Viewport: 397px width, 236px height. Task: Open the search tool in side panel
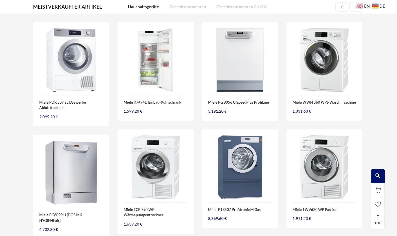(x=378, y=176)
